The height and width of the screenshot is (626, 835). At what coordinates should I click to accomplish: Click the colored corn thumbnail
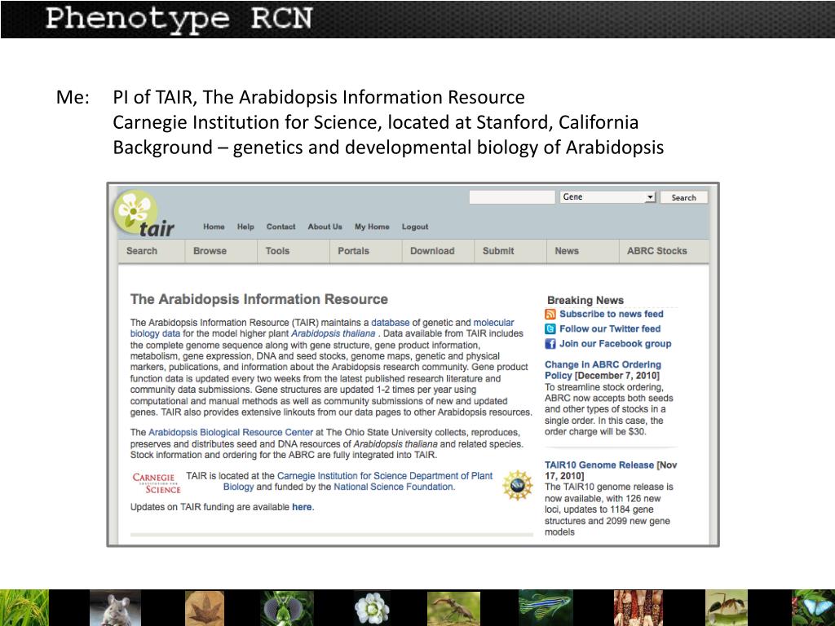638,608
